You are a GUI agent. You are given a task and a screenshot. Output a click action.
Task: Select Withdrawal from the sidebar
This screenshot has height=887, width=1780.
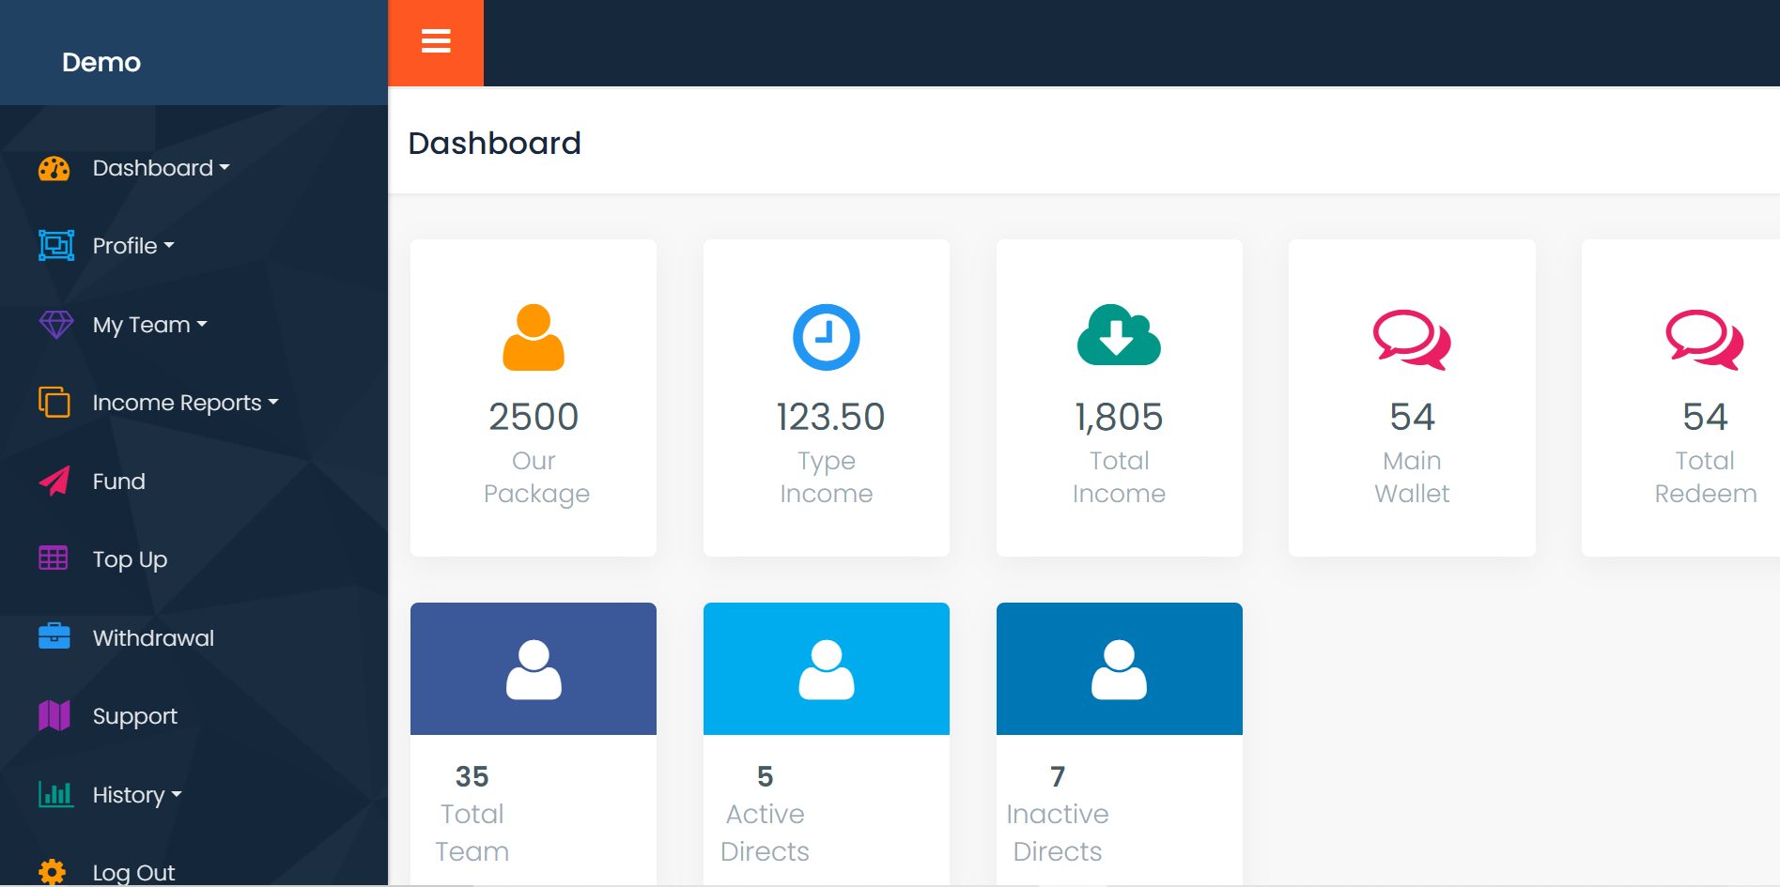[x=153, y=638]
